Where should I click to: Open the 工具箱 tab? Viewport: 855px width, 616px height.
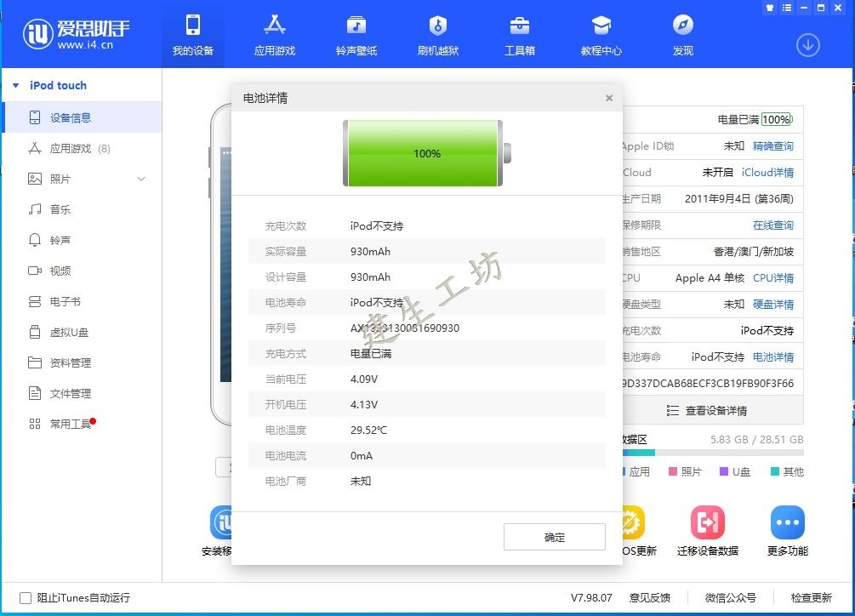coord(520,36)
